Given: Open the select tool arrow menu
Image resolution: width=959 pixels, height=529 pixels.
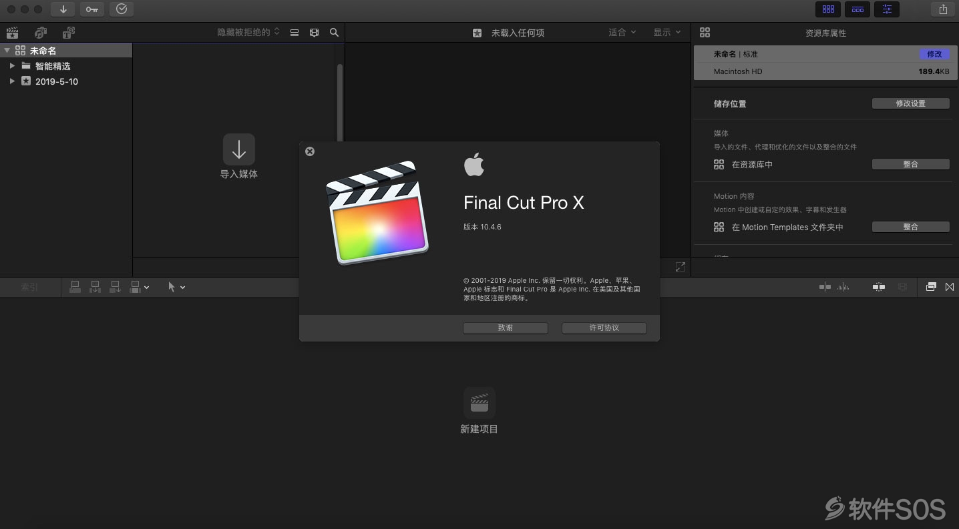Looking at the screenshot, I should pyautogui.click(x=176, y=287).
